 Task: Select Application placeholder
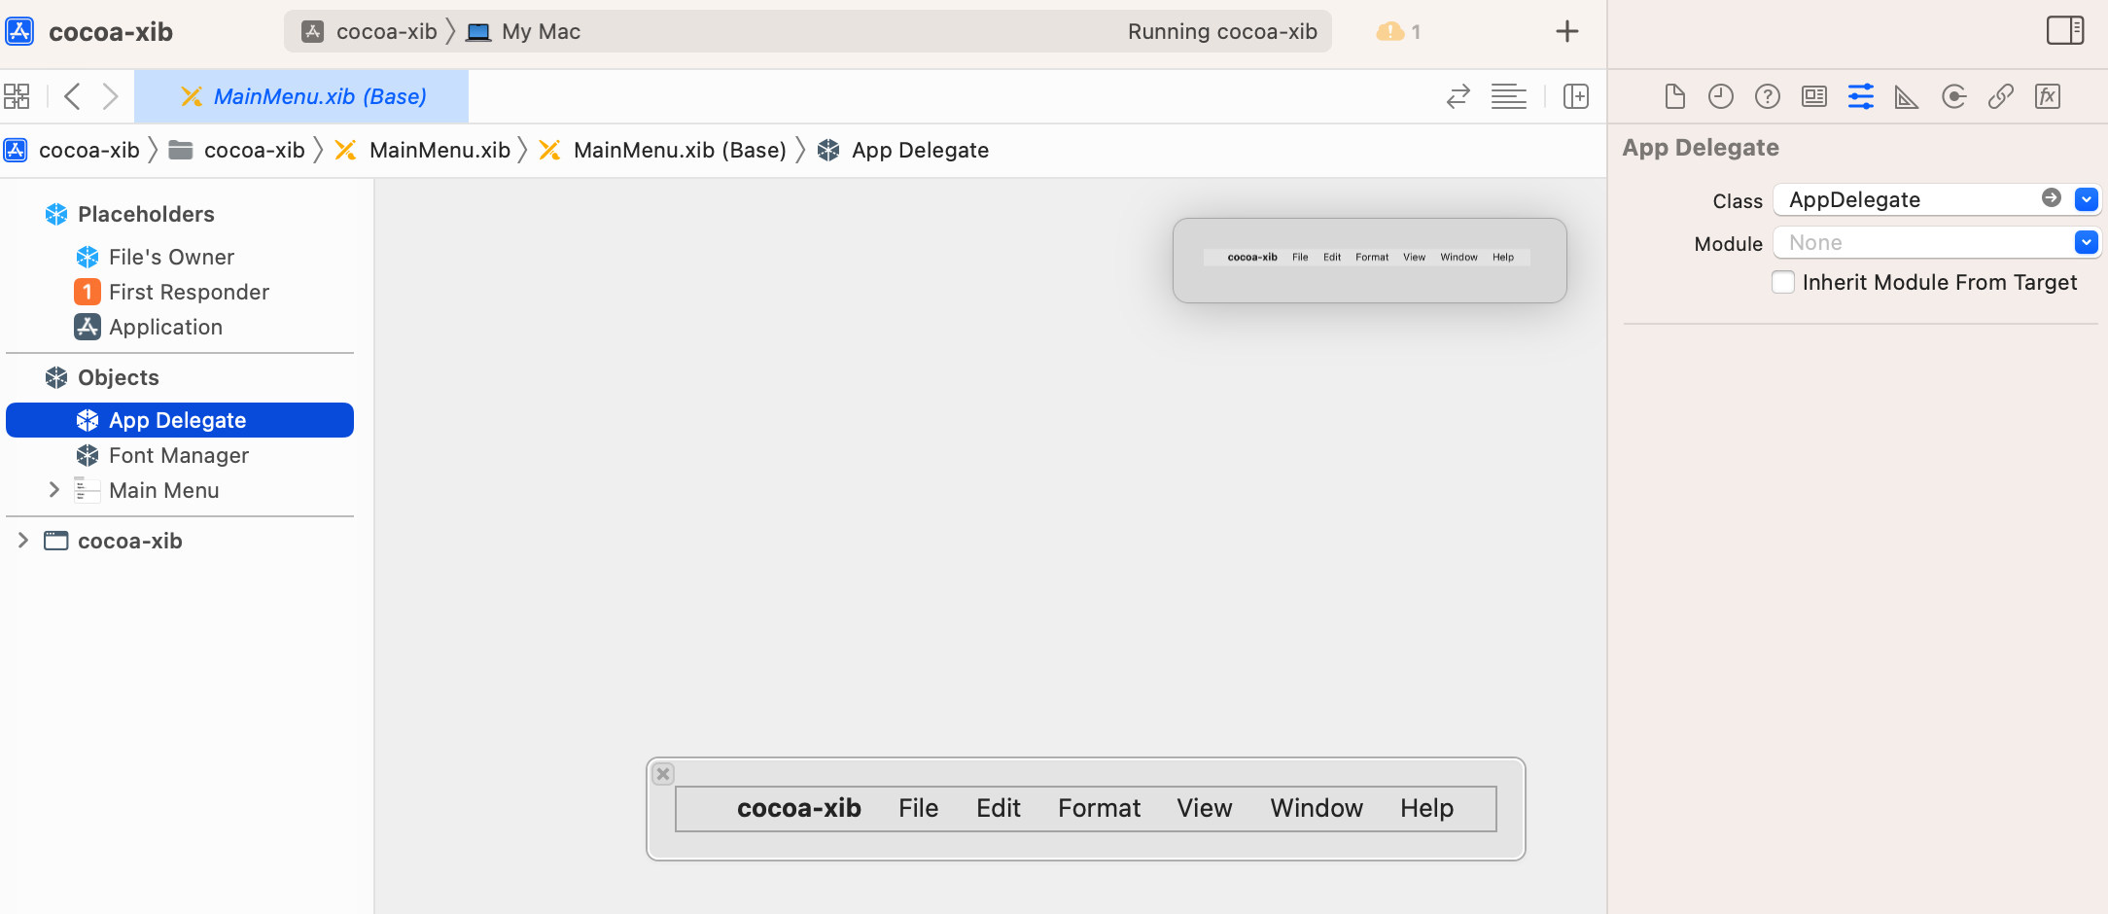180,327
